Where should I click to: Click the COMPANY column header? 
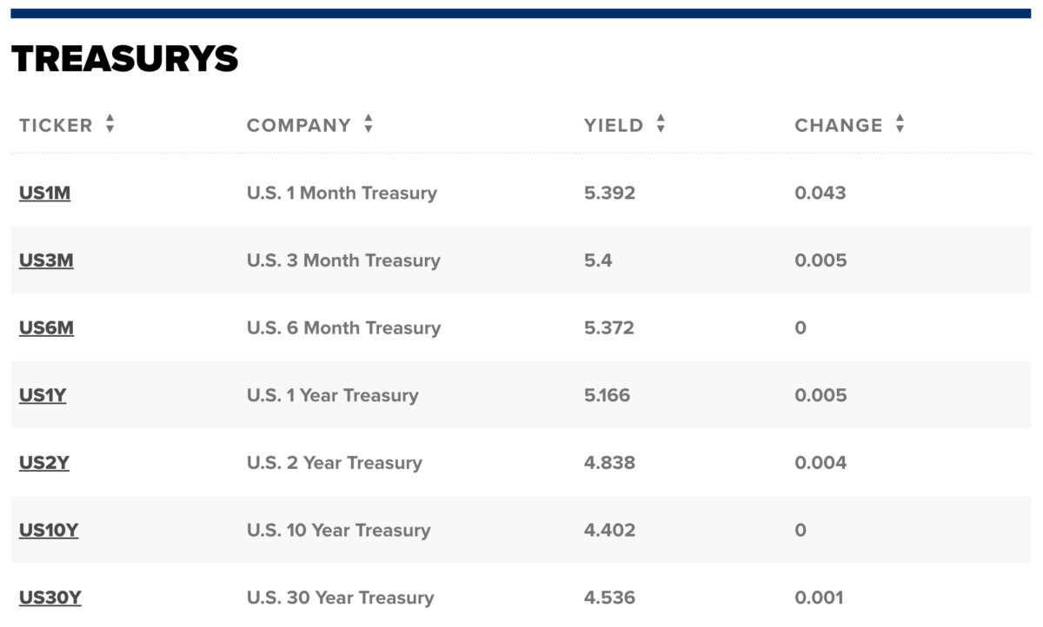[299, 125]
